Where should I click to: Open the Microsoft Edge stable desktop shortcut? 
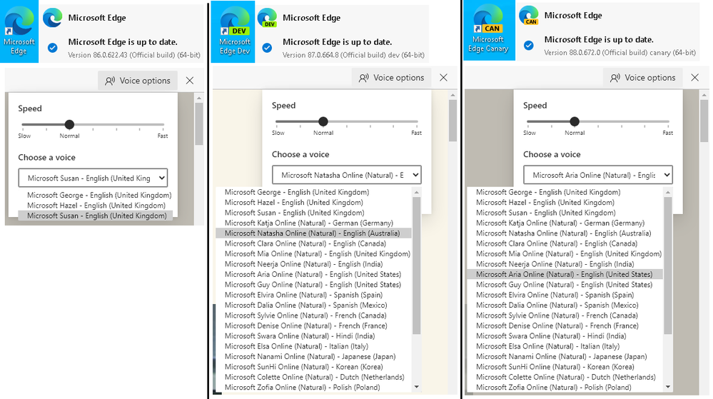tap(19, 31)
